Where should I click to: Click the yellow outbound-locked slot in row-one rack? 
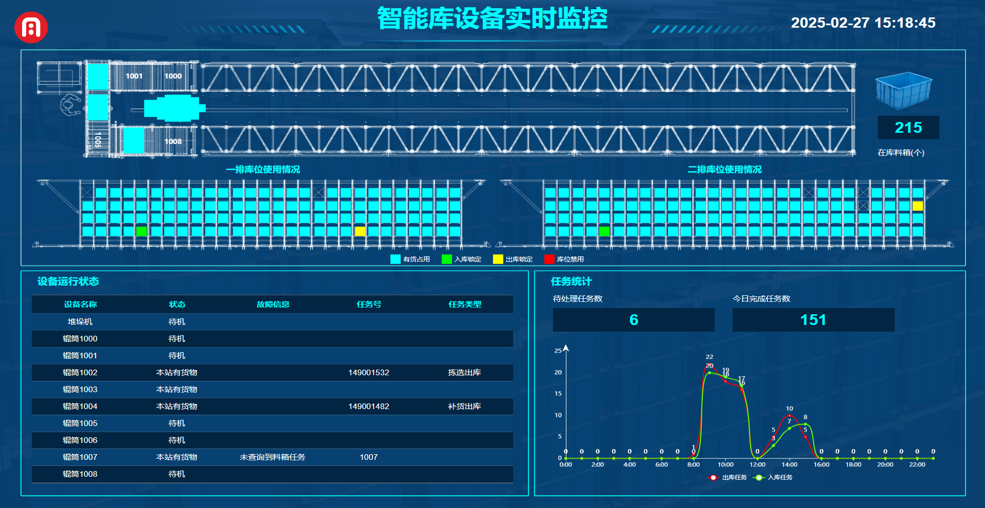point(360,231)
